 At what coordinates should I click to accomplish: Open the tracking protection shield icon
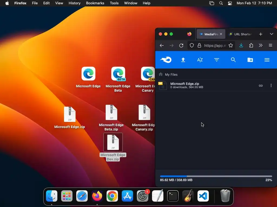(x=192, y=45)
